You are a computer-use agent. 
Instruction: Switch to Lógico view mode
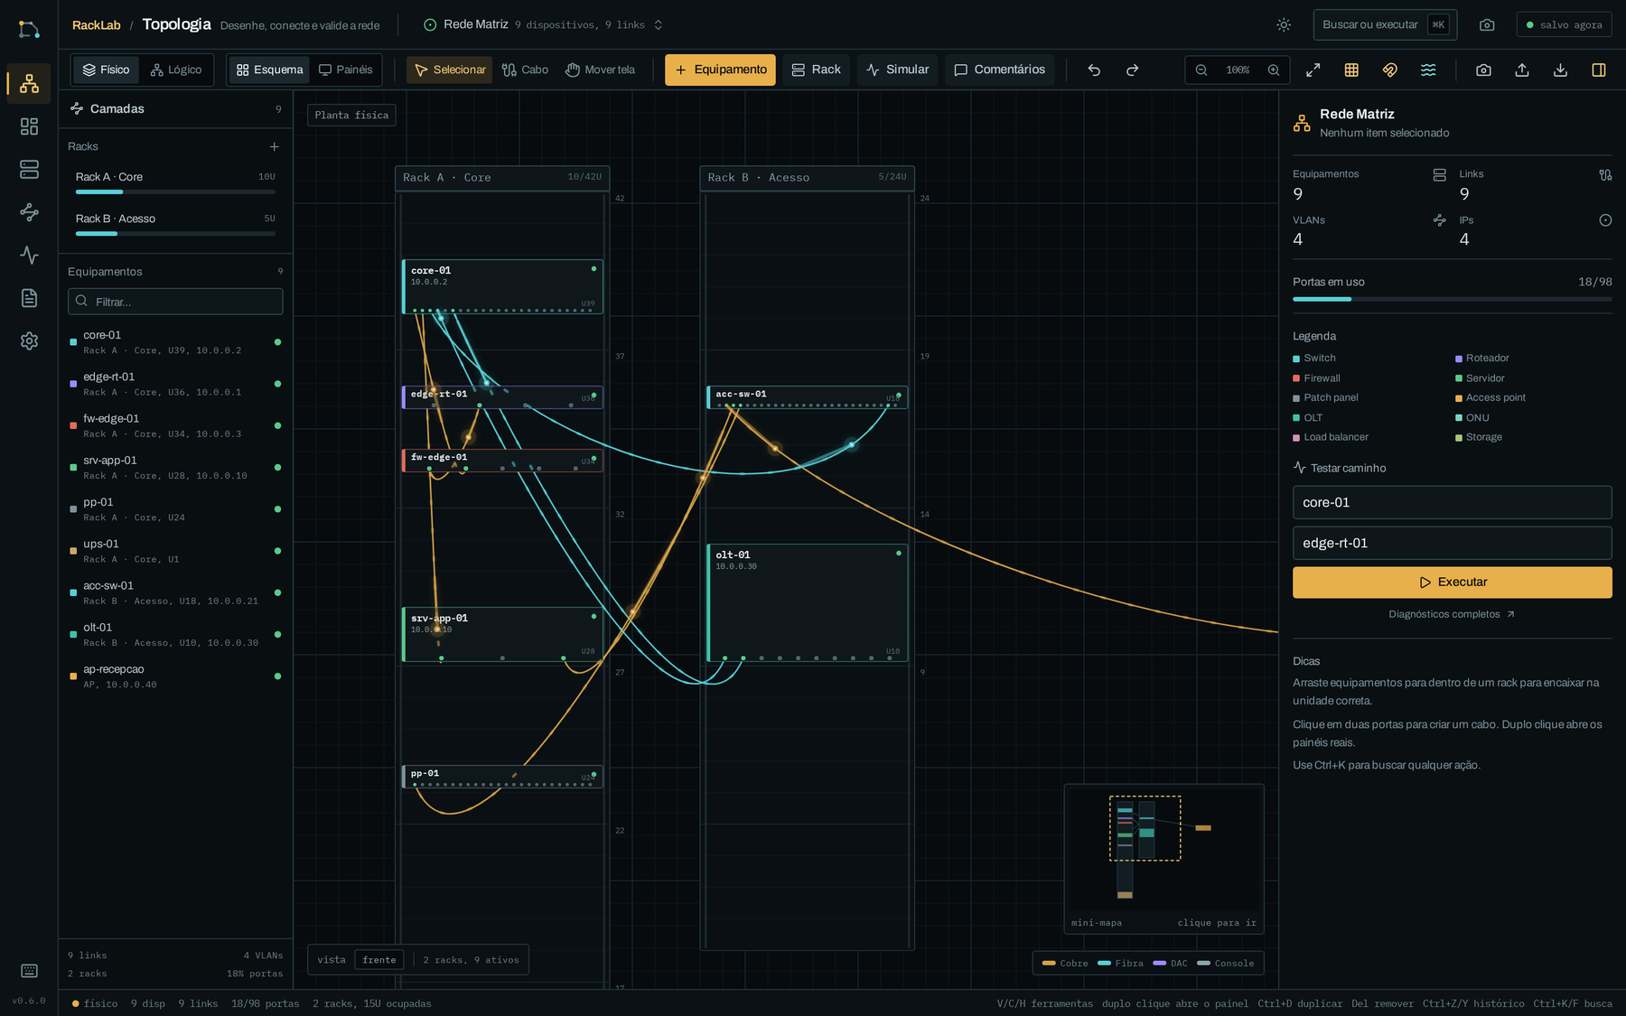coord(176,70)
